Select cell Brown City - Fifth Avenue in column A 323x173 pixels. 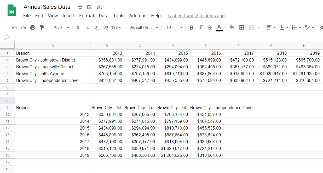pos(53,74)
